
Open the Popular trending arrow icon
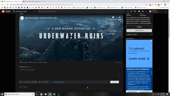(128, 11)
